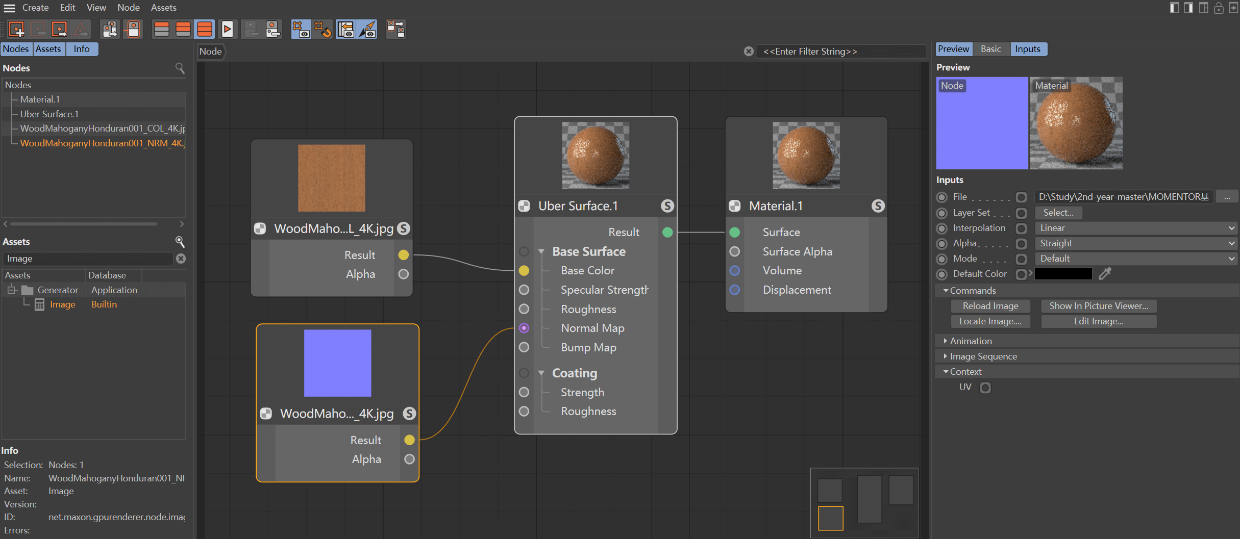Click the UV context port circle
Image resolution: width=1240 pixels, height=539 pixels.
[985, 388]
